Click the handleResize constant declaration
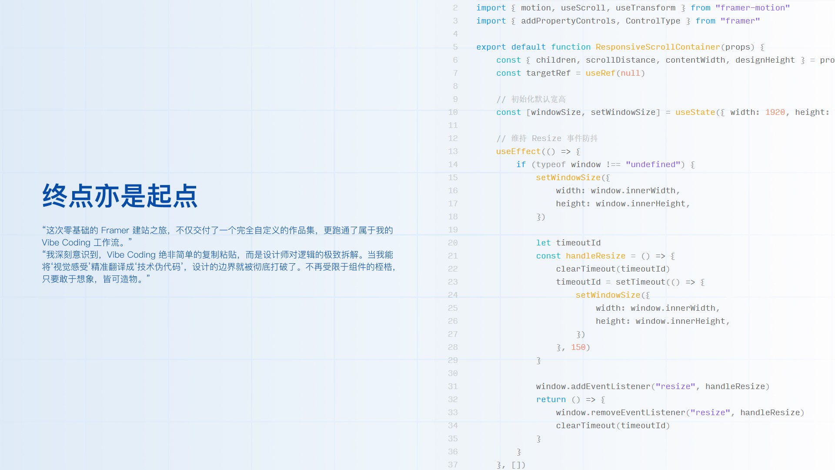The width and height of the screenshot is (835, 470). 595,256
